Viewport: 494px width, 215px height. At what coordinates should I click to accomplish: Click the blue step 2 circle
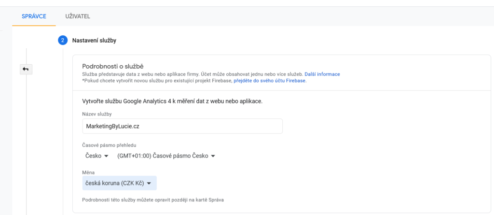click(x=63, y=41)
